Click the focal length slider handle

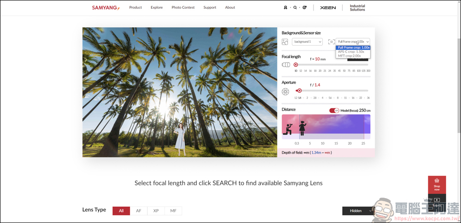point(296,65)
